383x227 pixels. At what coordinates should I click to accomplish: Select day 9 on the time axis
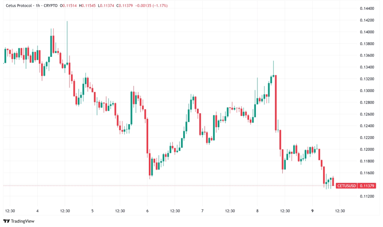(312, 211)
